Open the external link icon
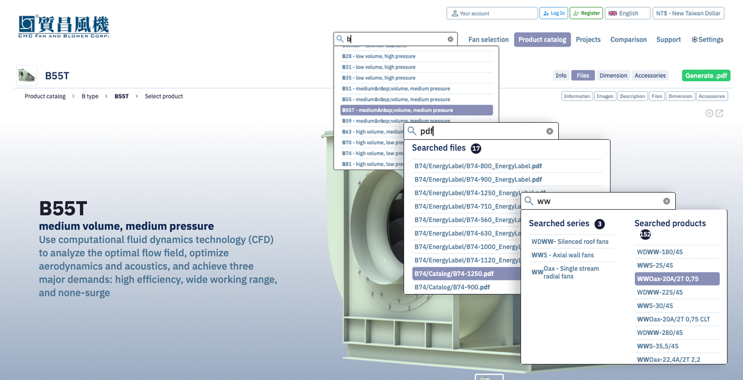Screen dimensions: 743x380 pyautogui.click(x=719, y=113)
